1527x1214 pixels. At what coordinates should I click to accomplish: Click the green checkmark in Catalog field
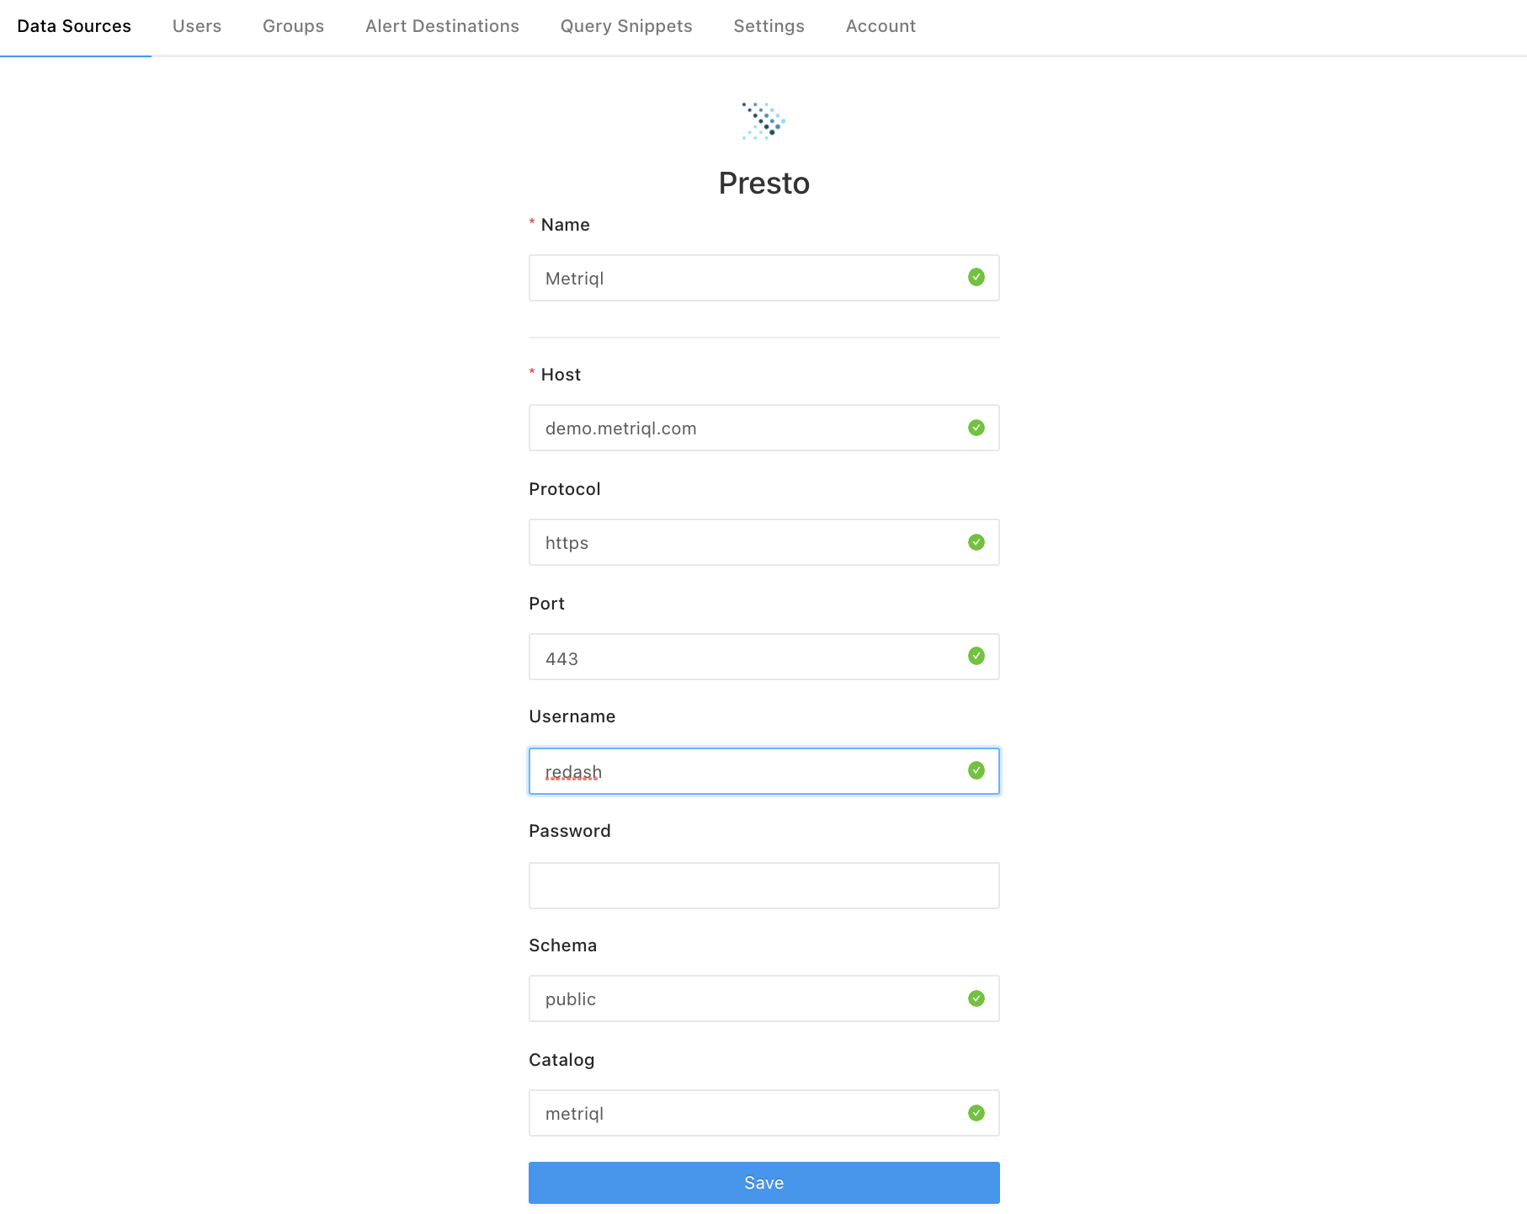click(x=976, y=1113)
